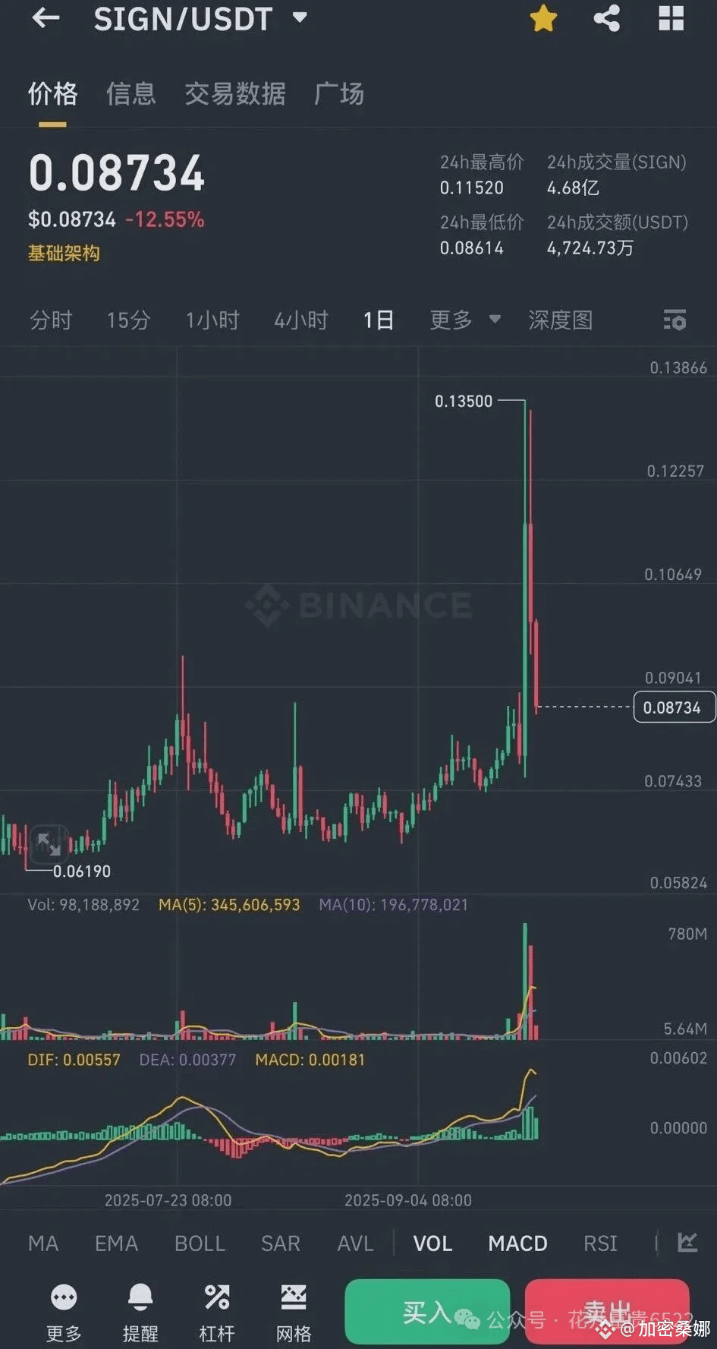Open the indicator chart icon
The image size is (717, 1349).
tap(687, 1243)
